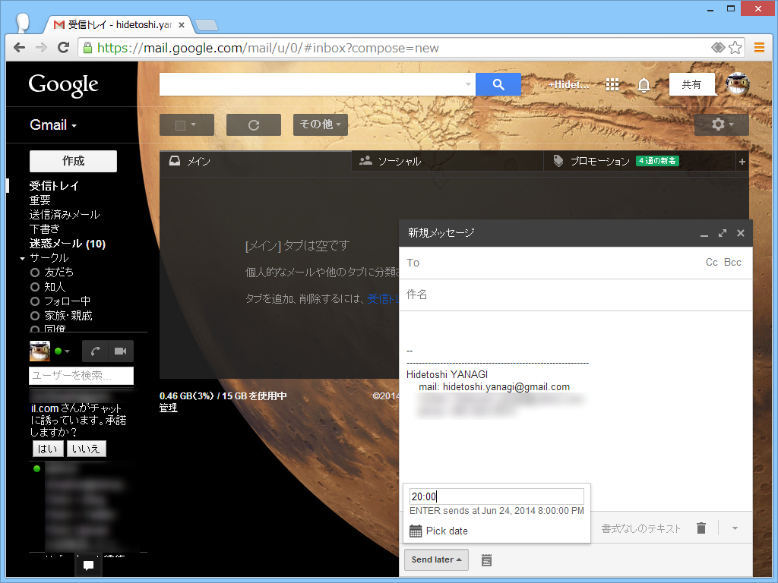This screenshot has height=583, width=778.
Task: View notifications via the bell icon
Action: click(644, 85)
